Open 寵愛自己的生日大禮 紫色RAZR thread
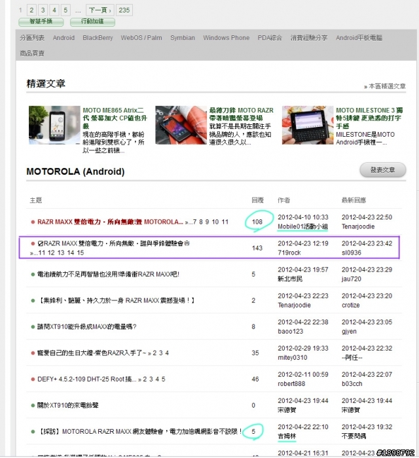The image size is (419, 458). (x=92, y=353)
